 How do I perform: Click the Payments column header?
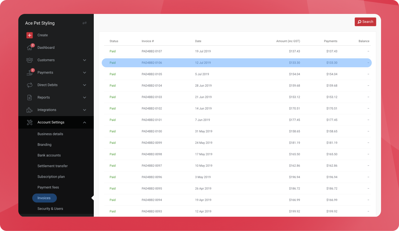(x=331, y=41)
